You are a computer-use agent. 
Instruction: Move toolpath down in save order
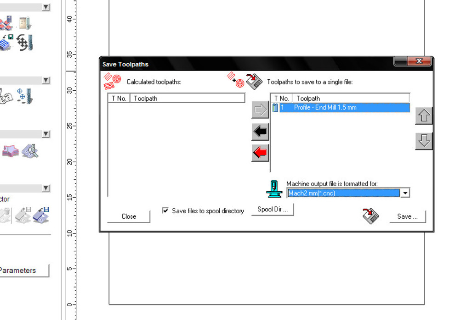424,141
